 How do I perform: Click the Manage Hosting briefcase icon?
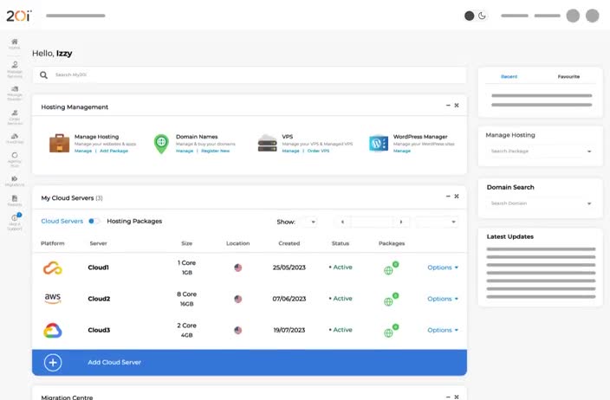coord(59,143)
